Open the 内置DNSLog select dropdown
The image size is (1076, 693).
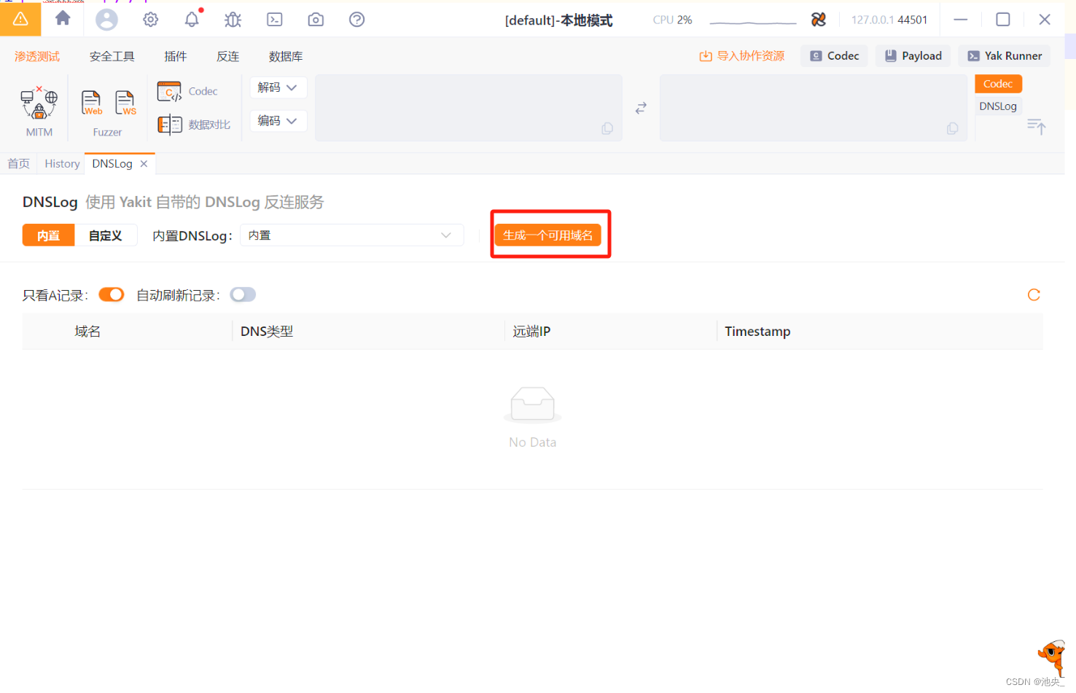pos(351,235)
